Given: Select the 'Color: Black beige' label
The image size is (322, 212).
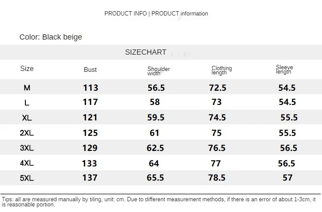Looking at the screenshot, I should click(x=51, y=37).
